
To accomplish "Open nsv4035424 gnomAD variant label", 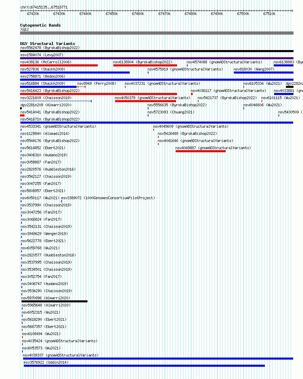I will click(60, 341).
